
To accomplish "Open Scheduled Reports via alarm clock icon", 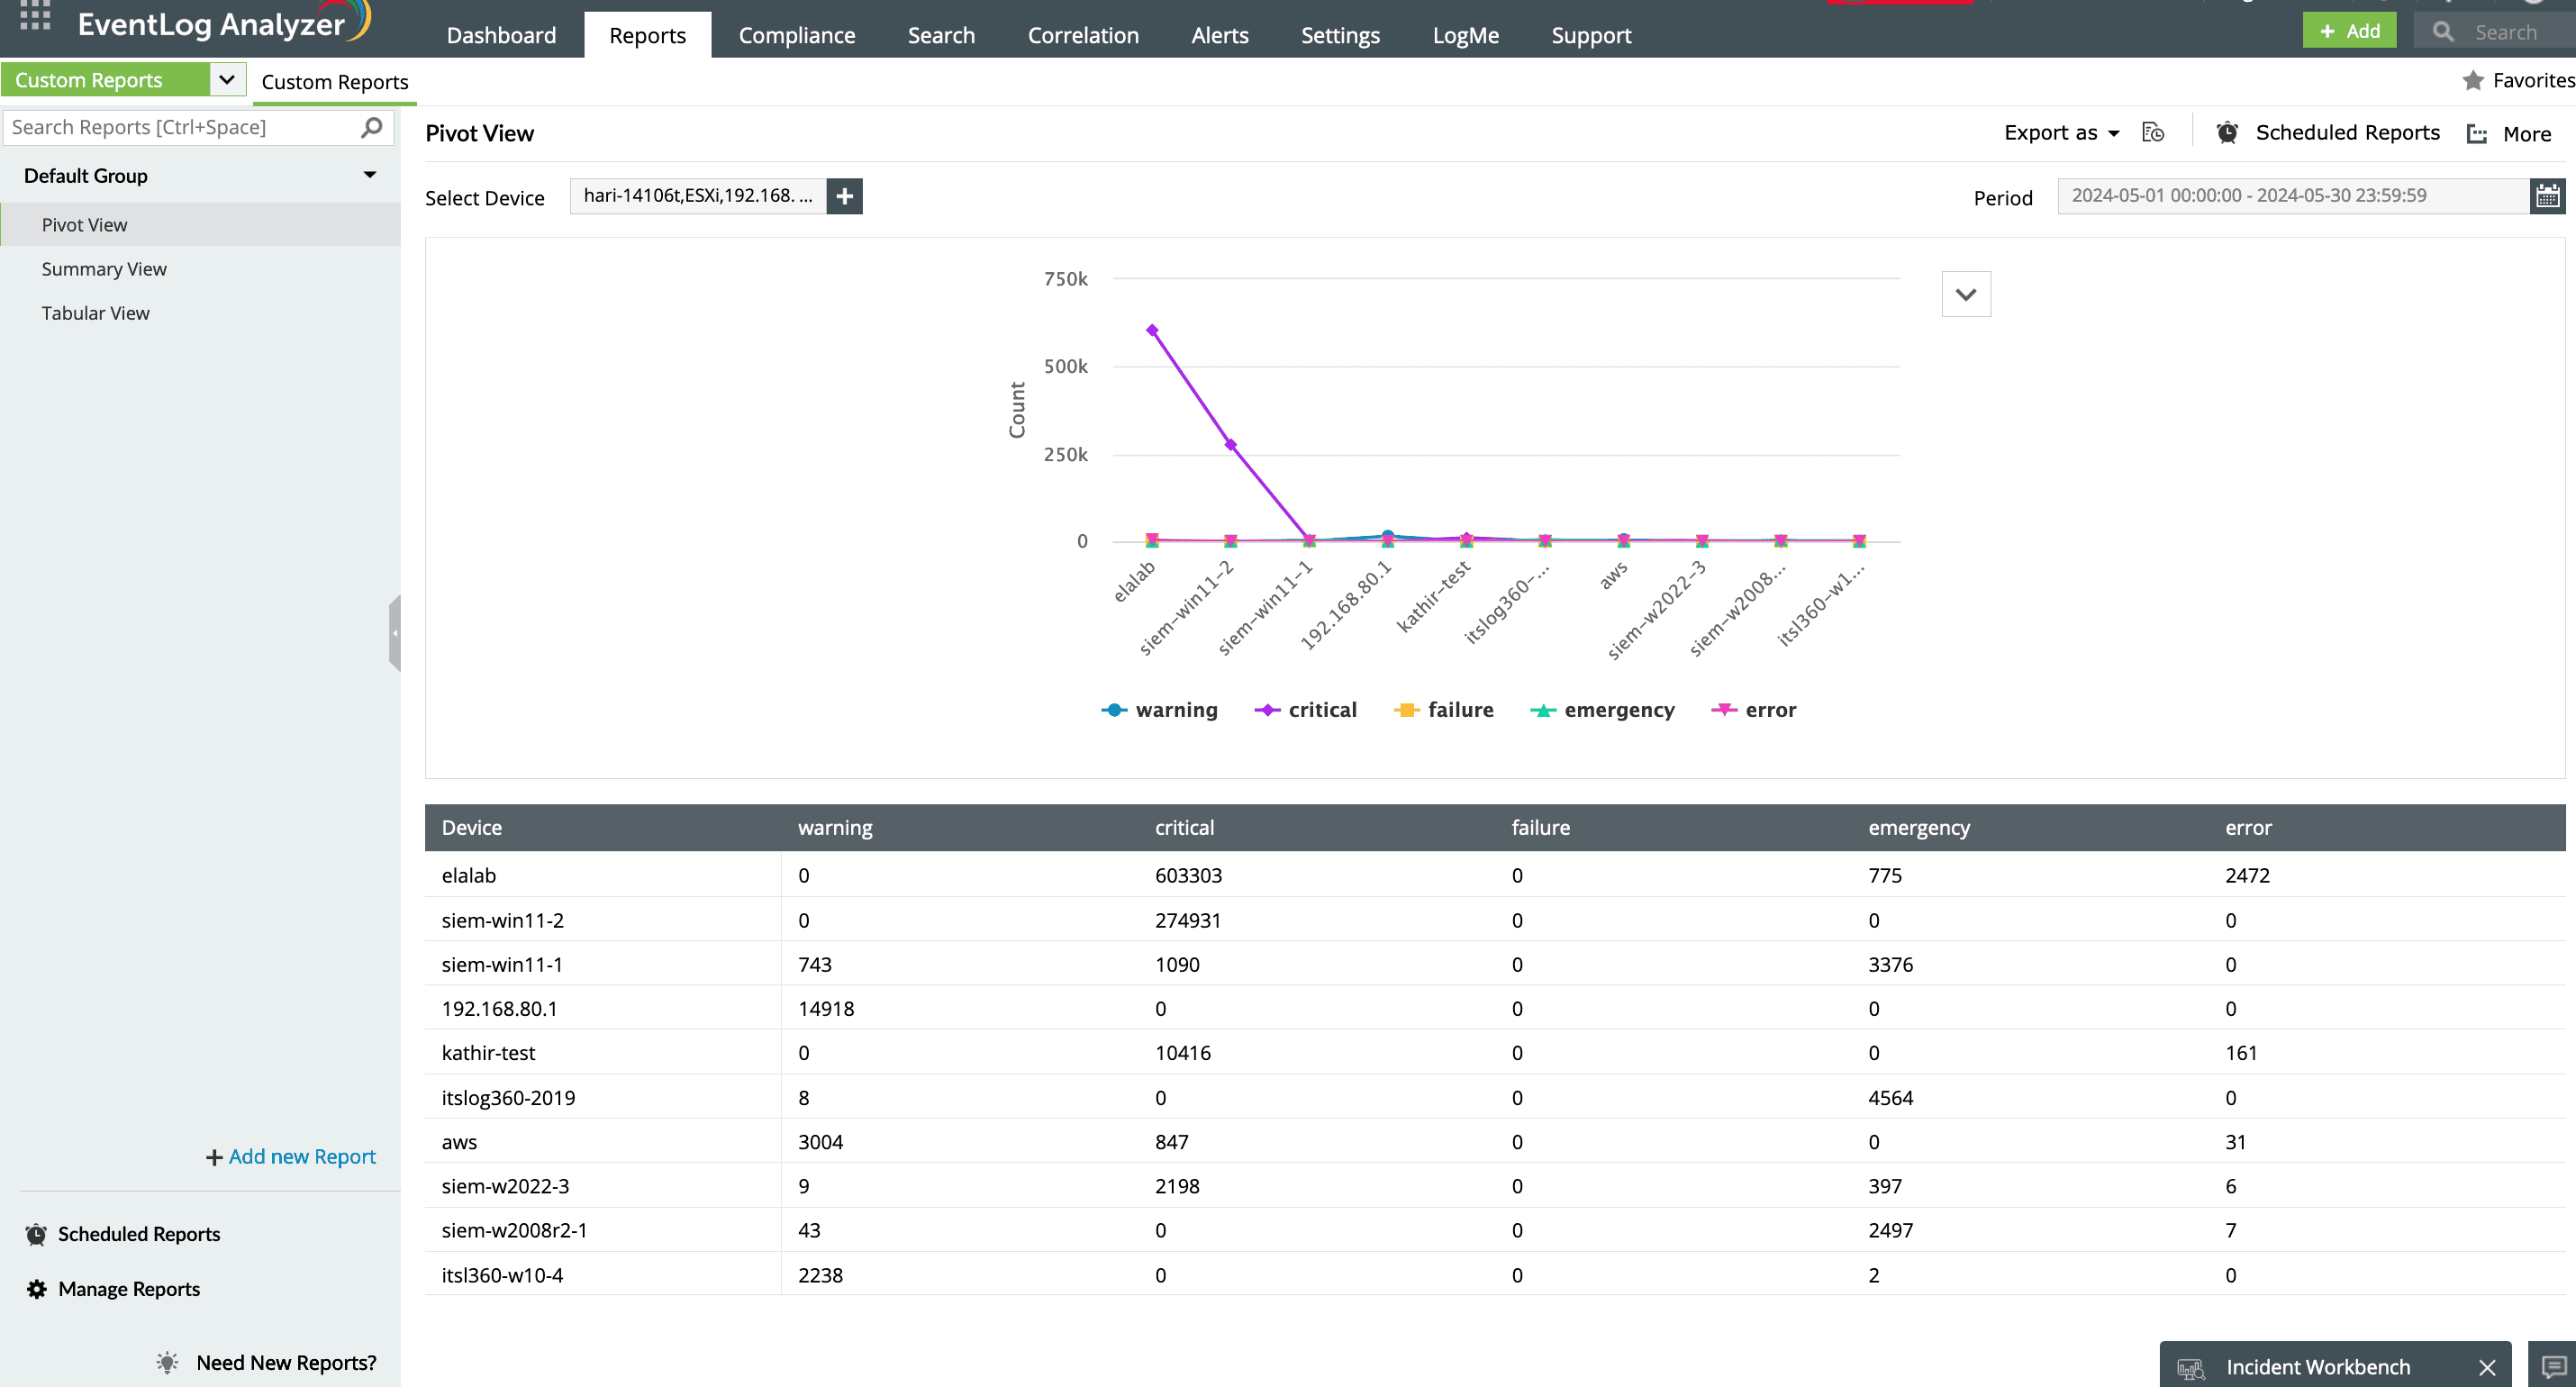I will [x=2227, y=132].
